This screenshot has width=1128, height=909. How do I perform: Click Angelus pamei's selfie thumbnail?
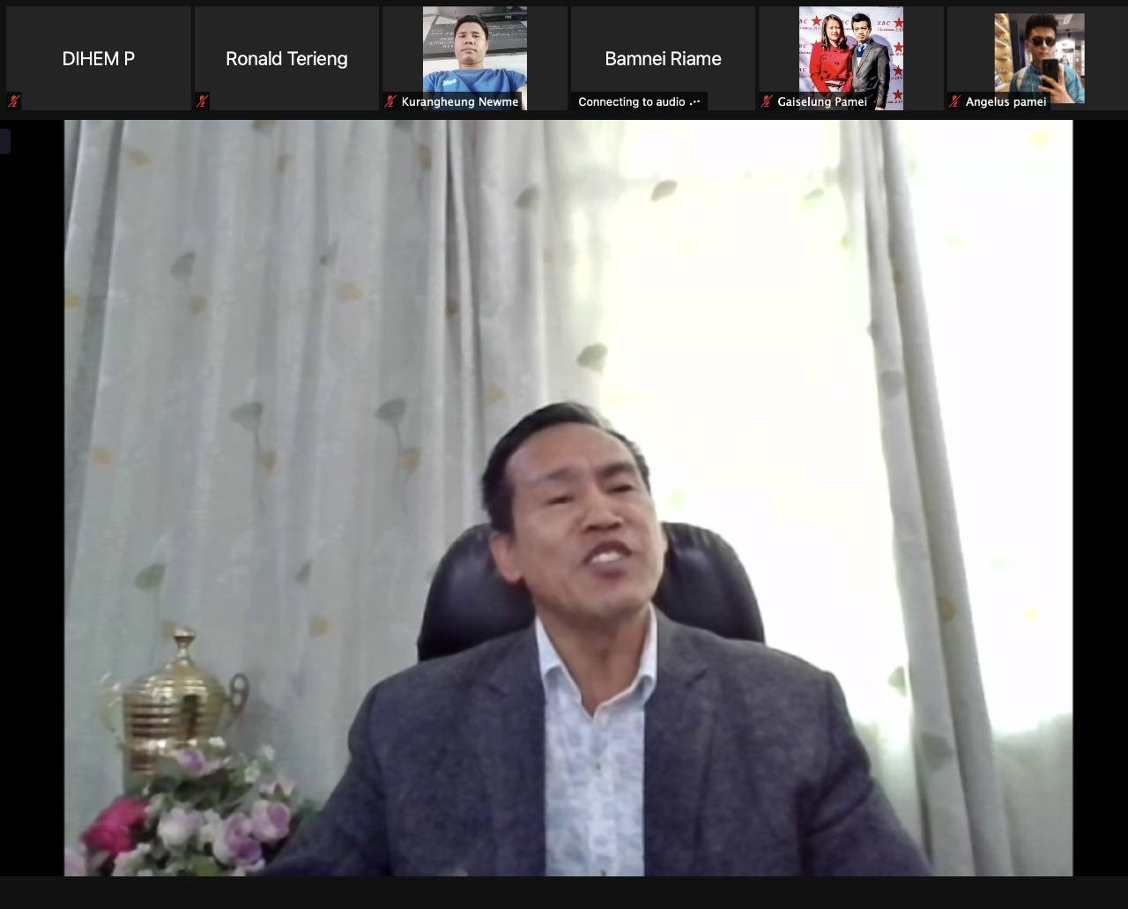(x=1039, y=53)
